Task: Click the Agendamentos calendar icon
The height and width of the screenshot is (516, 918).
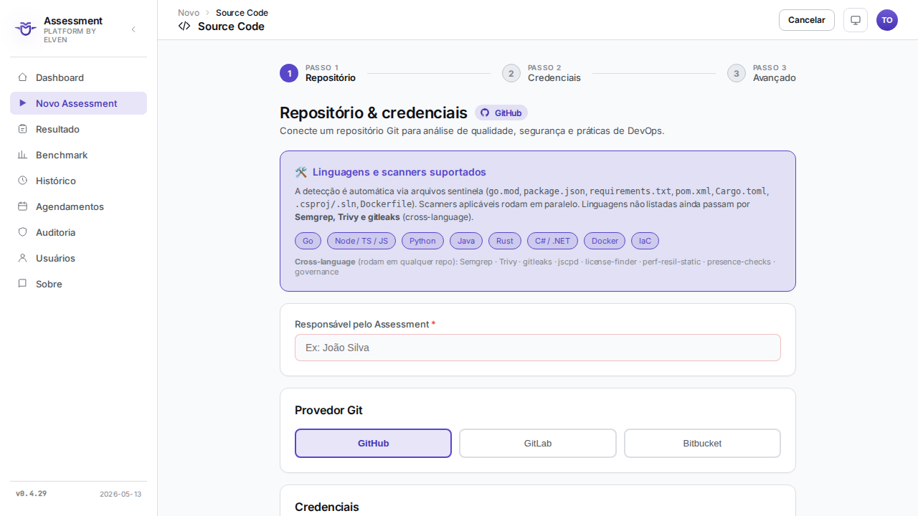Action: tap(22, 206)
